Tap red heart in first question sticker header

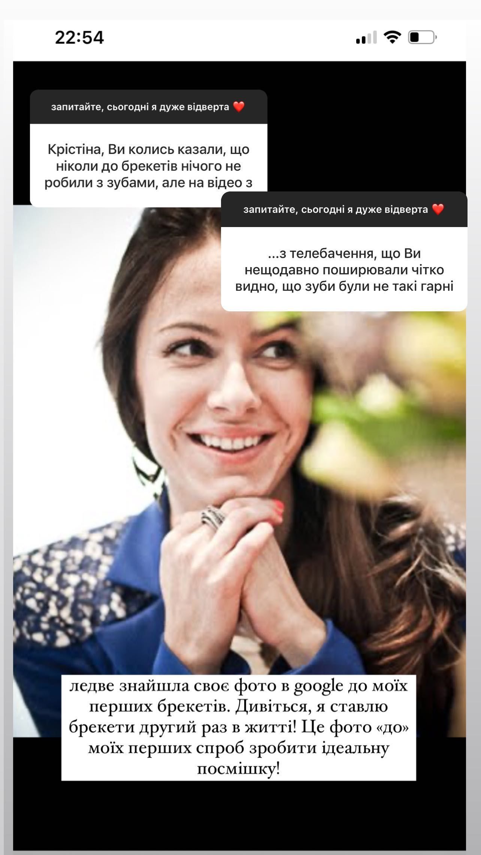tap(239, 107)
